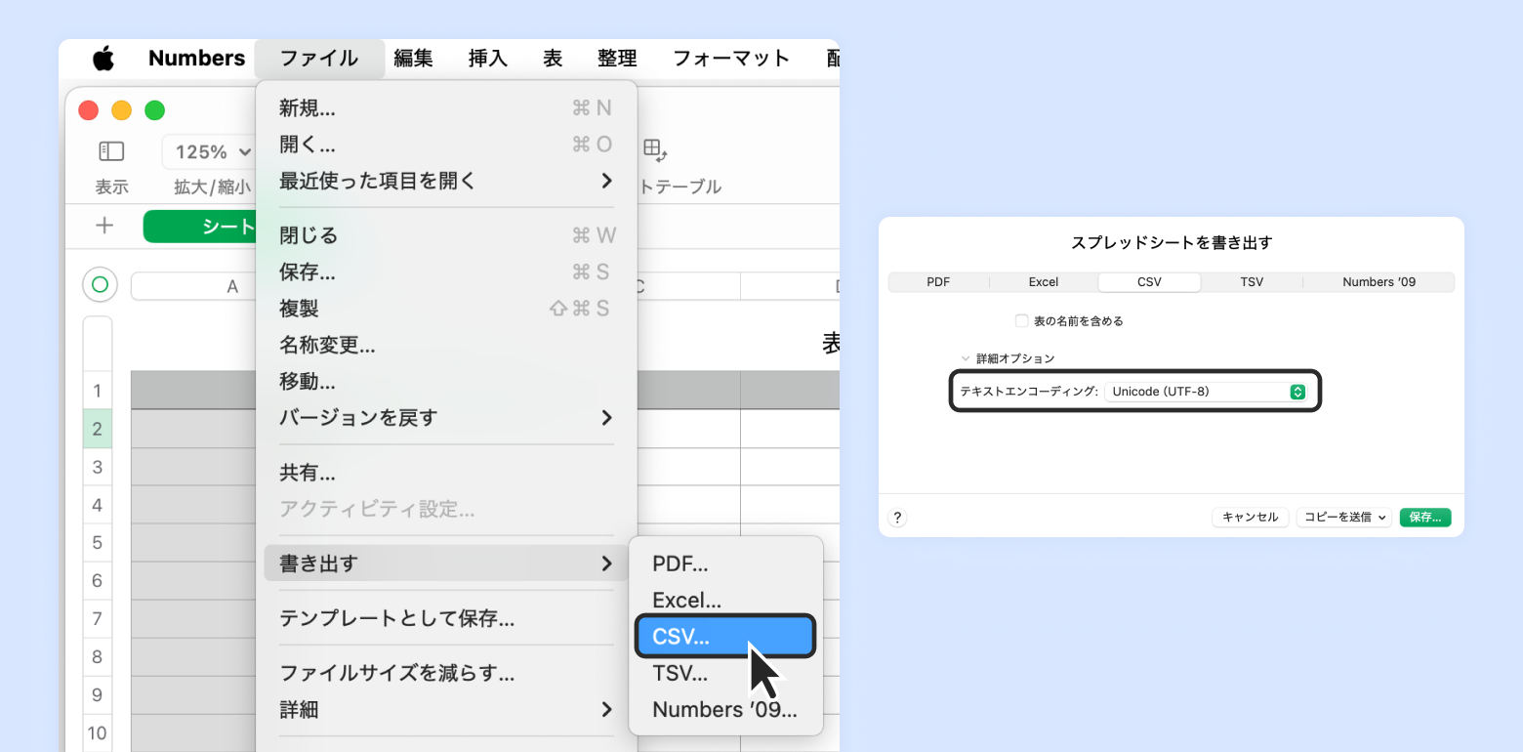The image size is (1523, 752).
Task: Select PDF... in the export submenu
Action: 725,564
